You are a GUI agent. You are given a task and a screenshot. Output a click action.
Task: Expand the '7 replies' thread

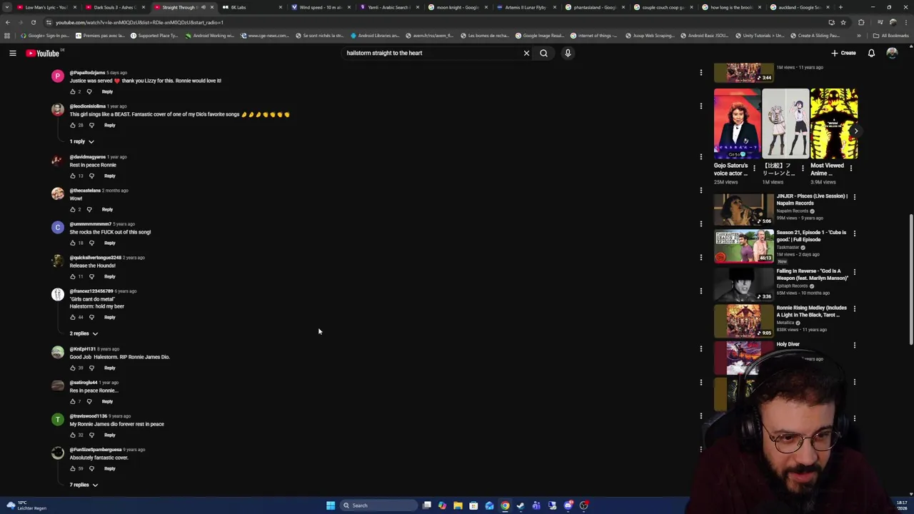[x=84, y=485]
